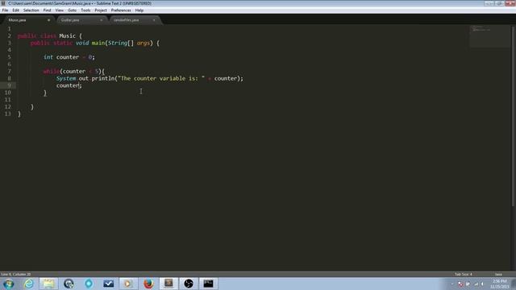Viewport: 516px width, 290px height.
Task: Click the args parameter on line 3
Action: tap(144, 43)
